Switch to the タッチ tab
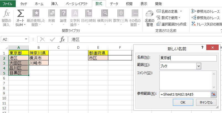This screenshot has width=222, height=113. click(x=24, y=4)
